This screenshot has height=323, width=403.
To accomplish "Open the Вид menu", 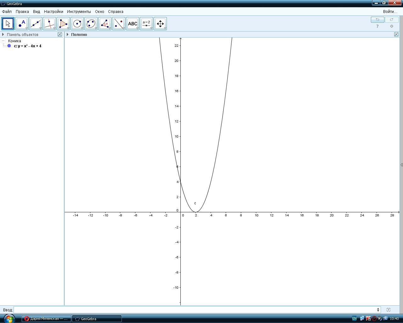I will tap(37, 12).
